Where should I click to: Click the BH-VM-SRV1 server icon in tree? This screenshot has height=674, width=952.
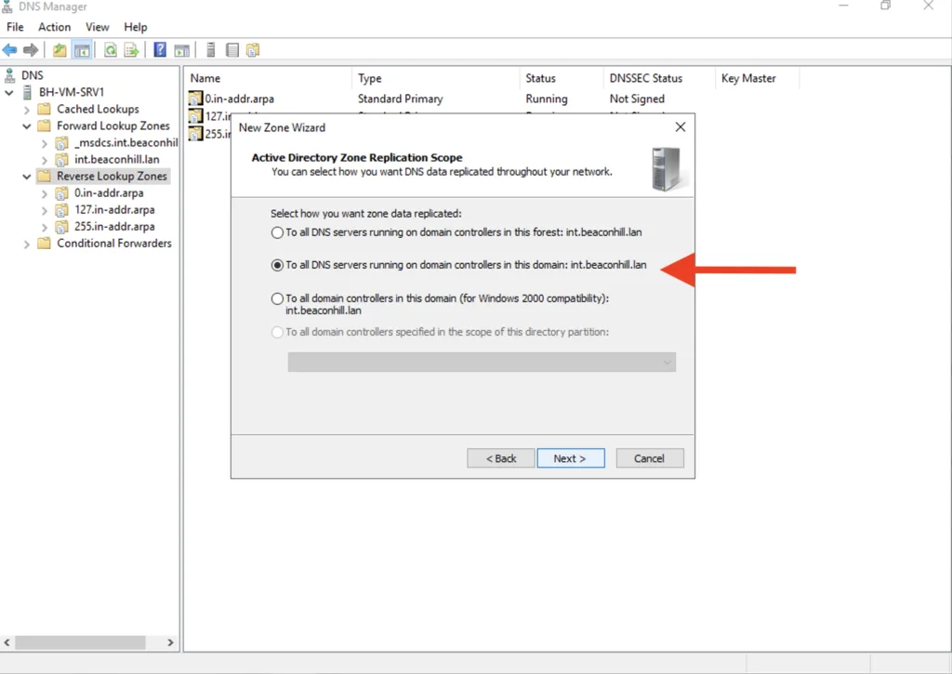(x=27, y=92)
